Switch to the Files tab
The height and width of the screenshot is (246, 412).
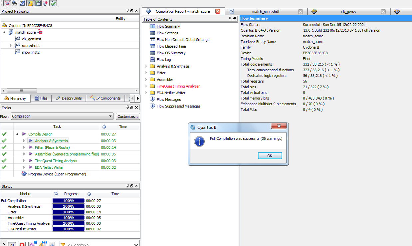tap(41, 98)
